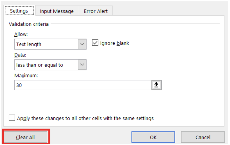Click into the Maximum input field
230x145 pixels.
point(82,85)
